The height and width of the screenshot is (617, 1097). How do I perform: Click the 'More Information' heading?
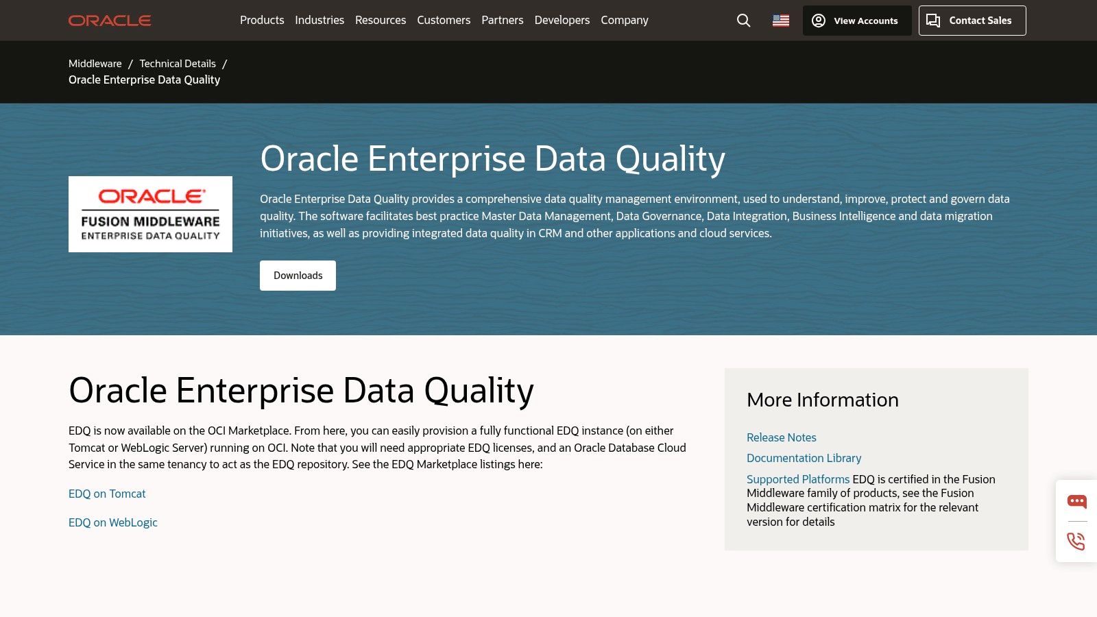[823, 400]
